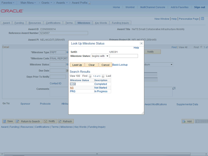The width and height of the screenshot is (208, 156).
Task: Switch to the Award tab
Action: point(6,23)
